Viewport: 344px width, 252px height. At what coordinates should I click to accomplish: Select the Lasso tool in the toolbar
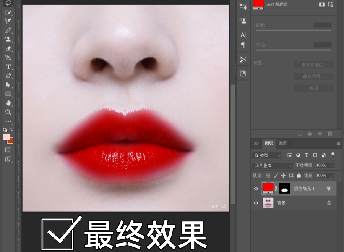pos(8,4)
